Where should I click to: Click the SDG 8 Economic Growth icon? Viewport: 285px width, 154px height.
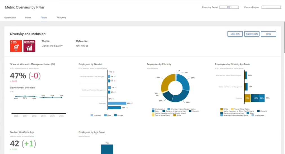coord(29,45)
